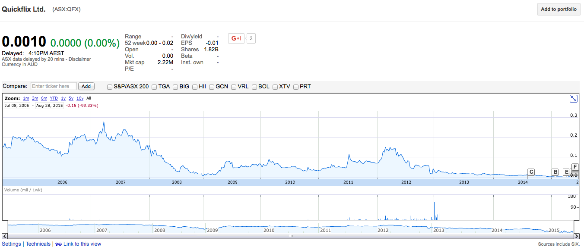Click the +1 count bubble showing 2
Screen dimensions: 584x250
[x=251, y=38]
